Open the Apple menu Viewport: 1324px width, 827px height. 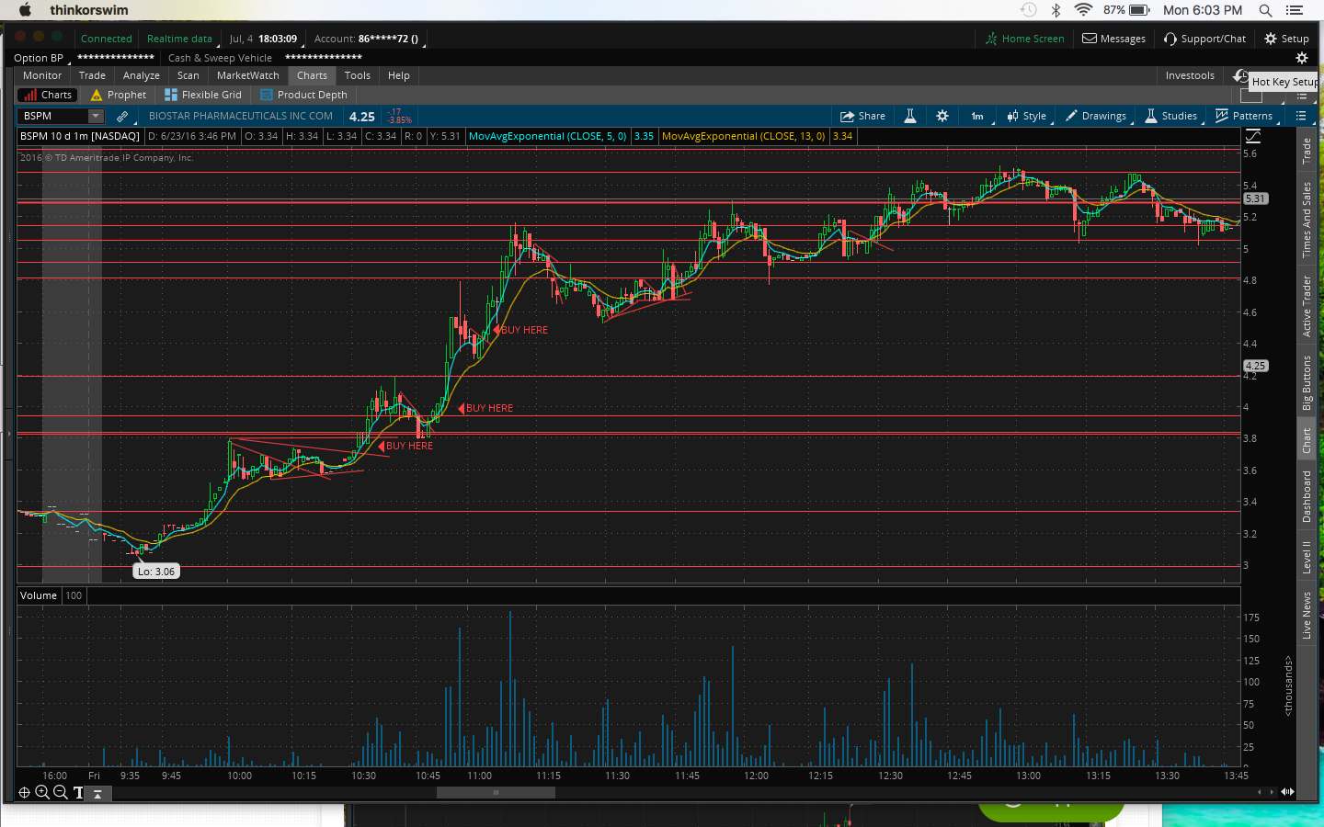pos(25,10)
